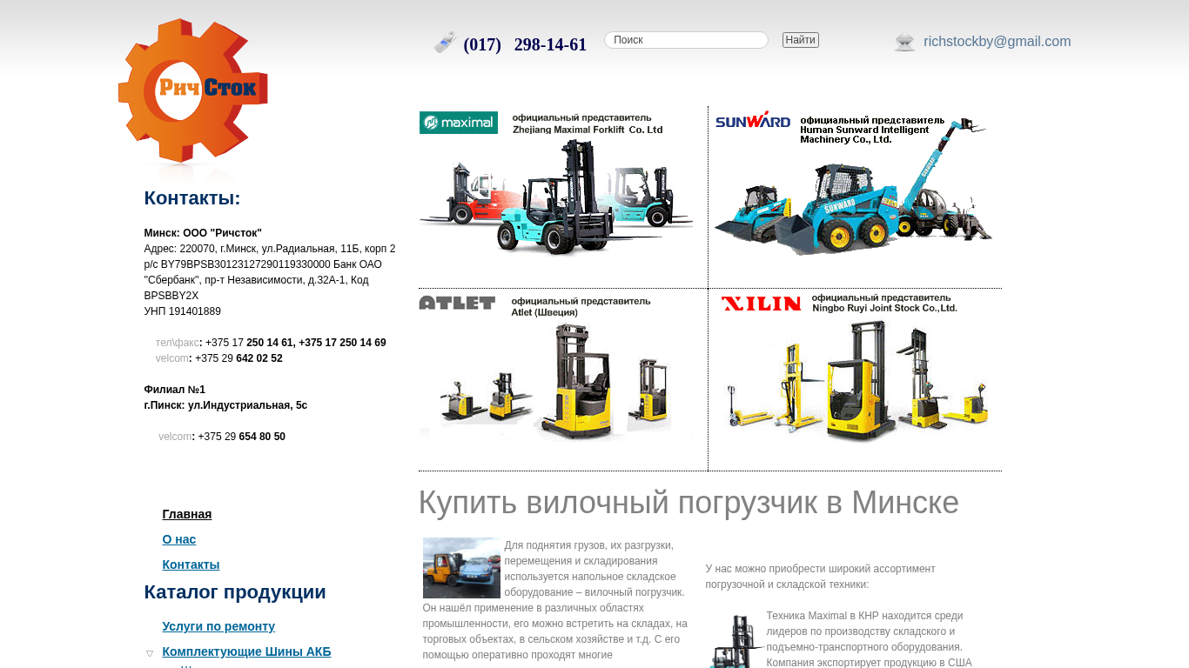Click the Контакты: sidebar heading
Image resolution: width=1189 pixels, height=668 pixels.
[x=192, y=198]
